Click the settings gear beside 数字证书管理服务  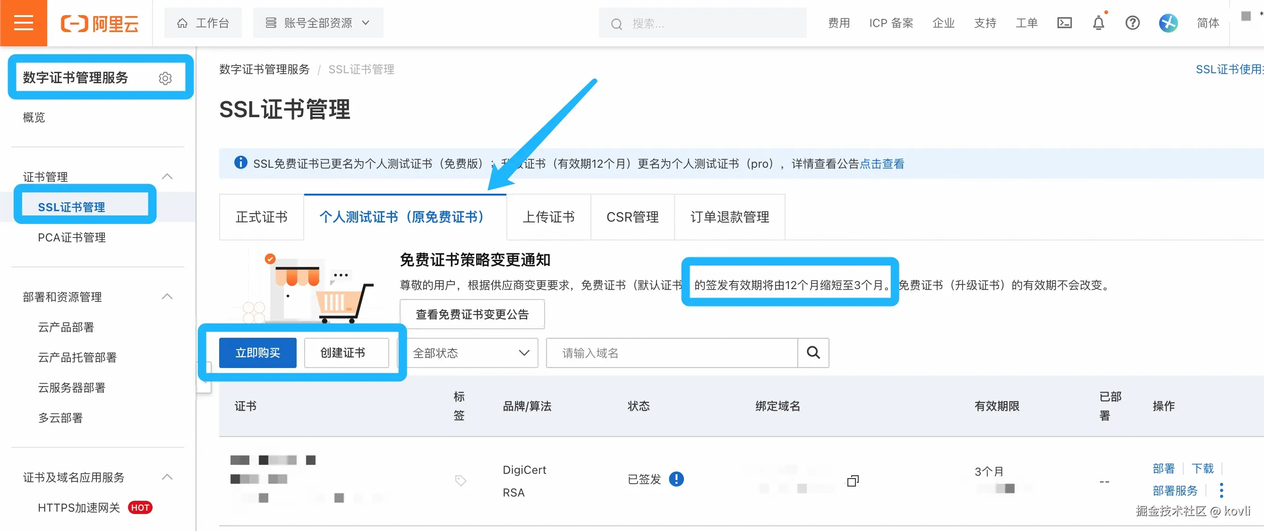(165, 78)
